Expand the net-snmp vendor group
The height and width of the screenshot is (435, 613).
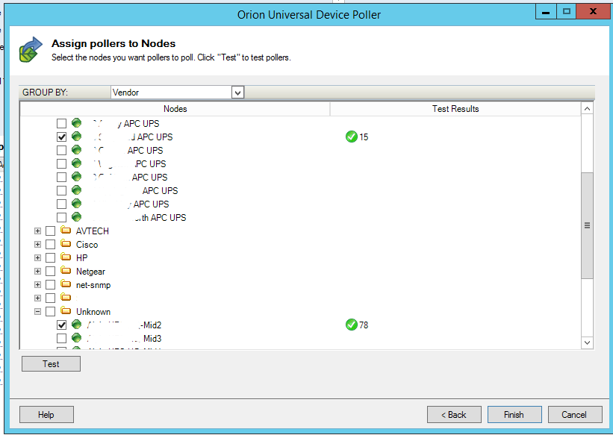[37, 284]
